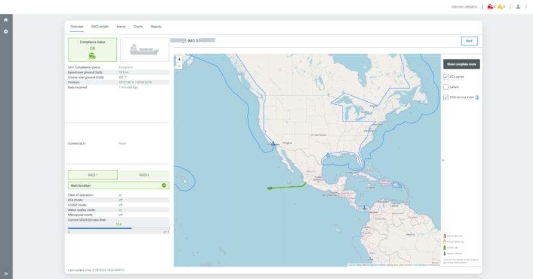This screenshot has width=533, height=279.
Task: Open settings via the sidebar gear icon
Action: tap(6, 31)
